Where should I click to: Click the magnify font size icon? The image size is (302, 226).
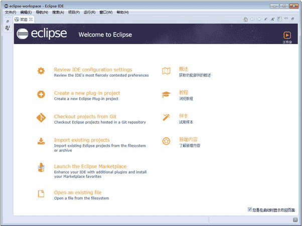[272, 20]
